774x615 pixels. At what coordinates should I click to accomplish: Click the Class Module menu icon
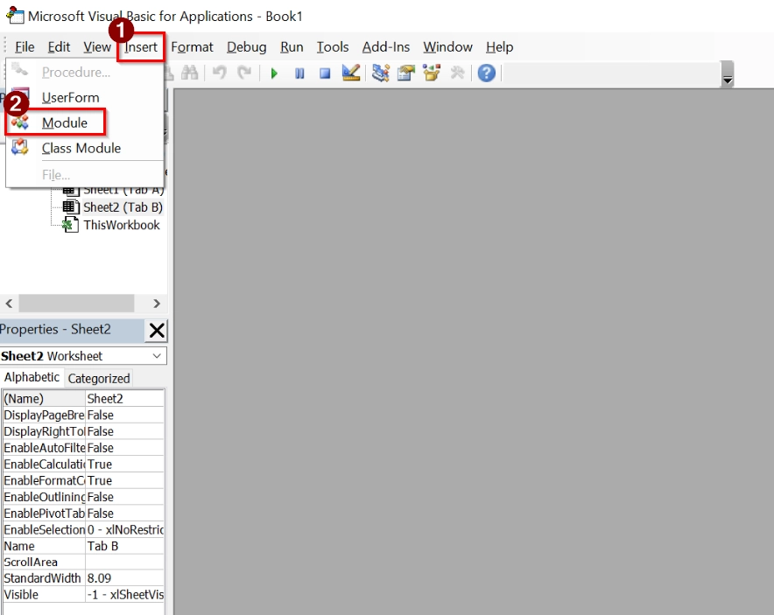click(x=20, y=147)
